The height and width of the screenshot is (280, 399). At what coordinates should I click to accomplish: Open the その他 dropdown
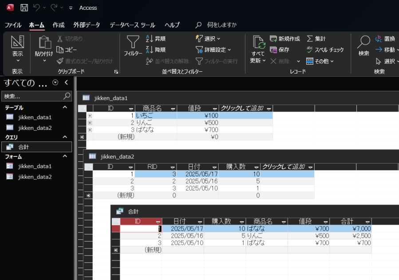pyautogui.click(x=320, y=61)
